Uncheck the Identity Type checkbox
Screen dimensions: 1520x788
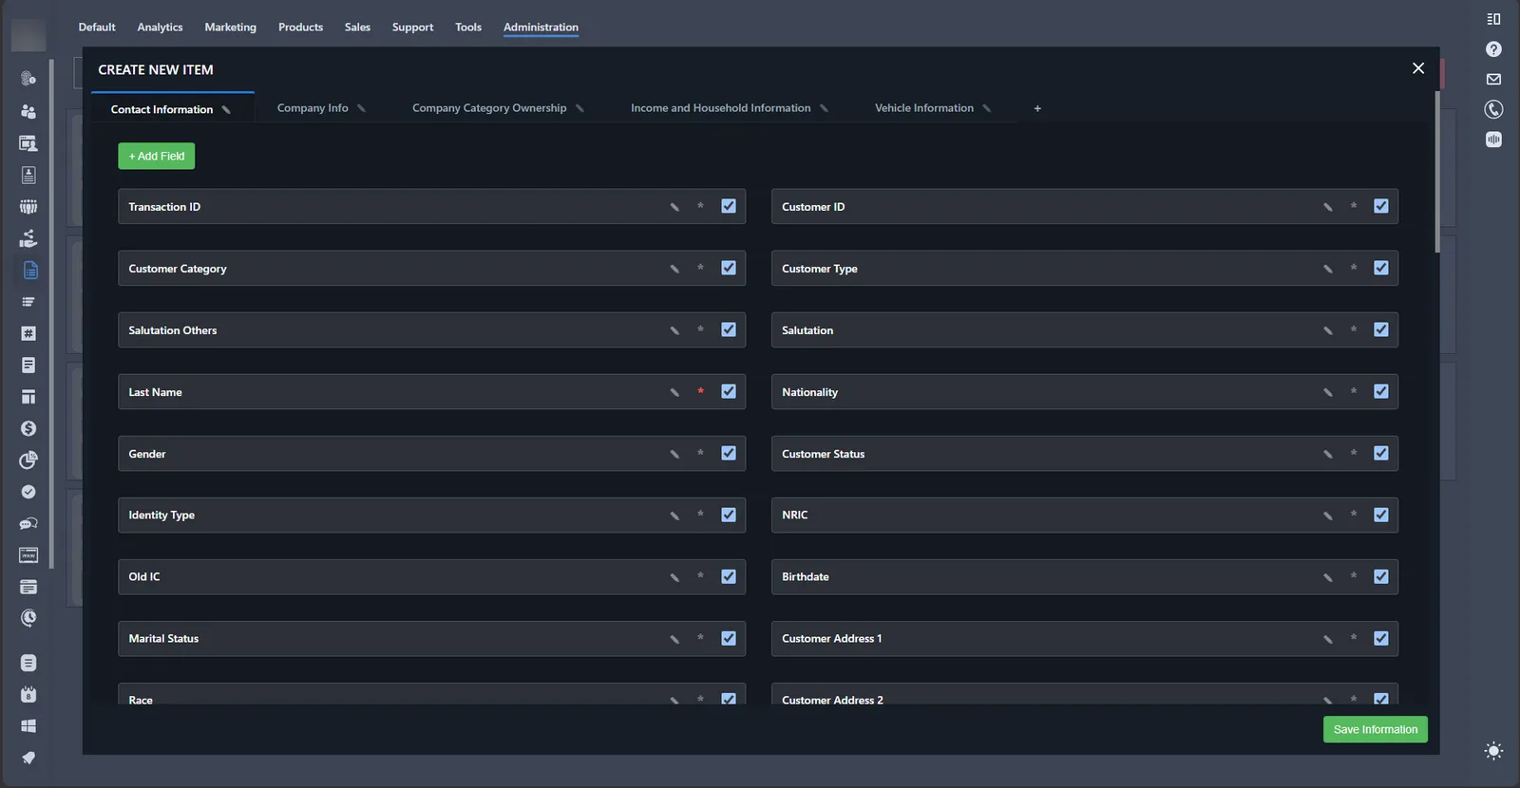coord(729,515)
